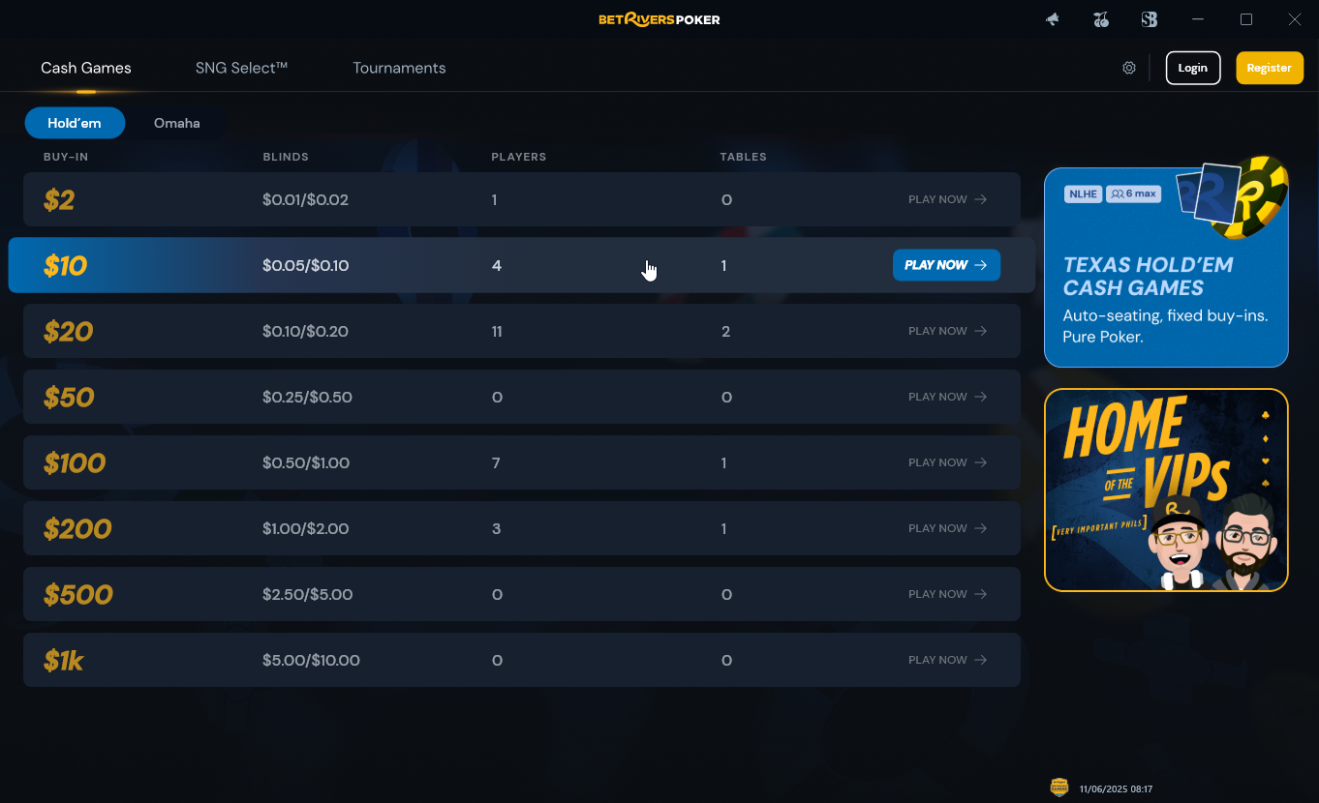Viewport: 1319px width, 803px height.
Task: Click the $2.50/$5.00 blinds value
Action: pos(307,595)
